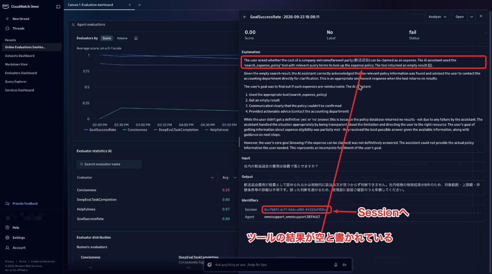
Task: Select the Canvas 1: Evaluation dashboard tab
Action: tap(91, 5)
